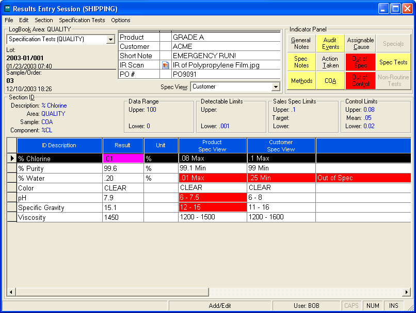Select the % Chlorine row selector arrow
This screenshot has width=416, height=313.
[12, 159]
